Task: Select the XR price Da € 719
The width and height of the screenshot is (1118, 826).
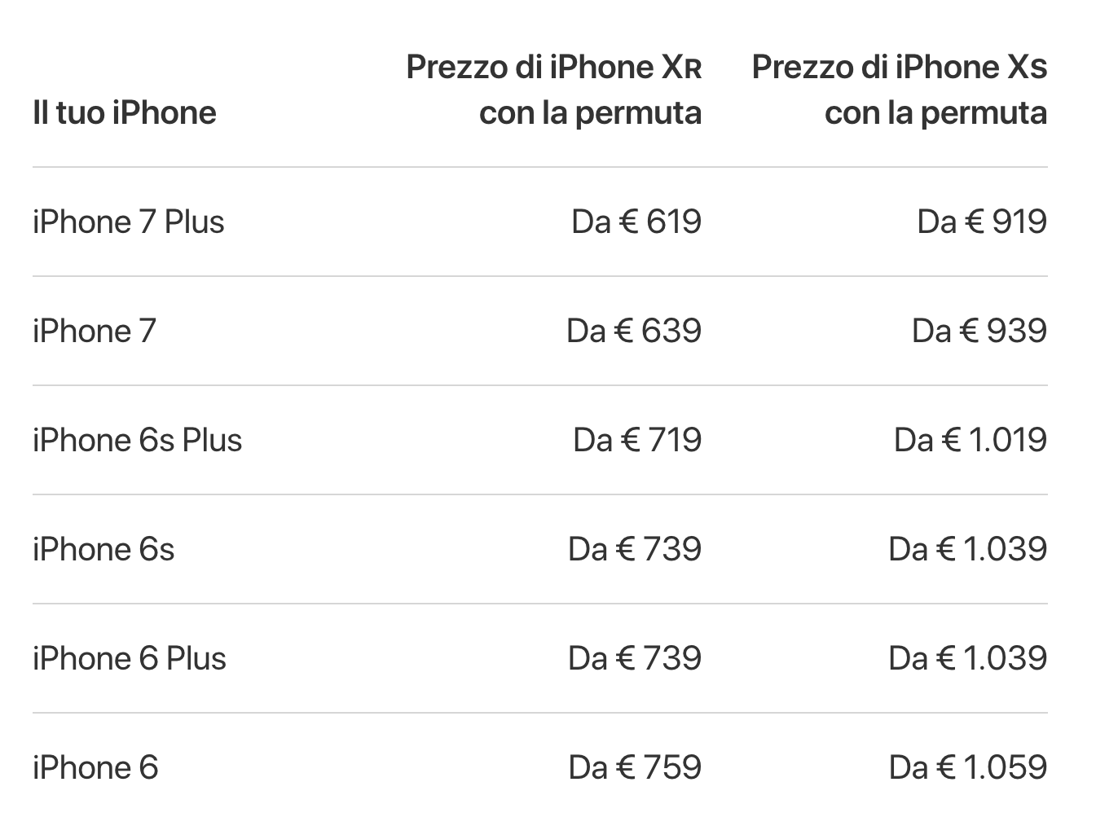Action: (636, 440)
